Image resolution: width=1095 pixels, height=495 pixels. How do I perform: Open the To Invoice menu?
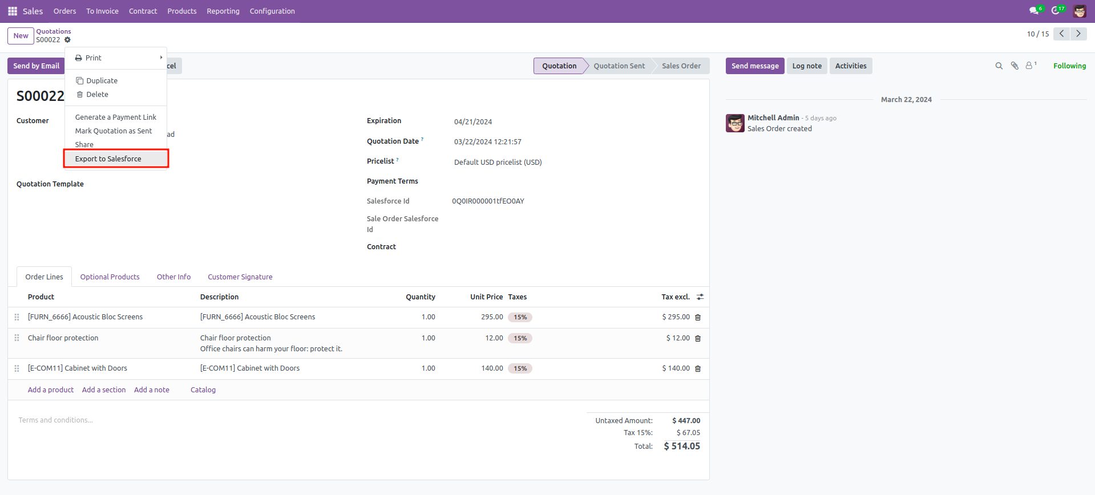point(102,11)
